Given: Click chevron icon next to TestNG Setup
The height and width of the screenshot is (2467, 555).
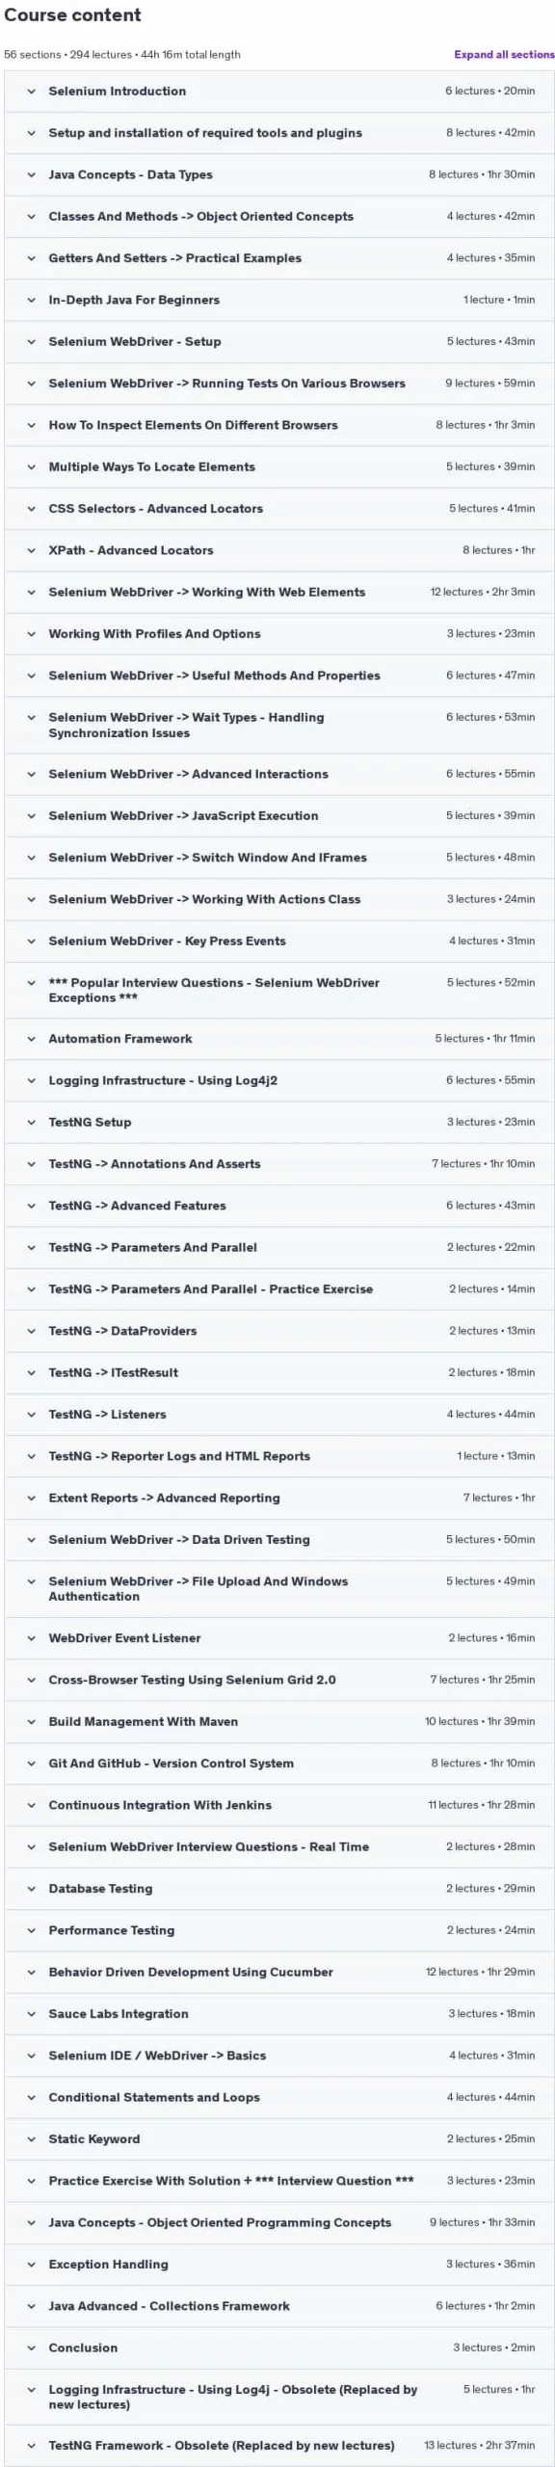Looking at the screenshot, I should coord(31,1123).
